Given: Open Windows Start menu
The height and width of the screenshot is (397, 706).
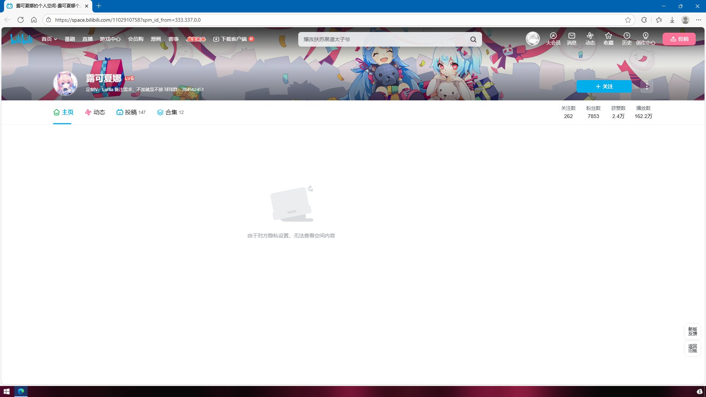Looking at the screenshot, I should (x=7, y=391).
